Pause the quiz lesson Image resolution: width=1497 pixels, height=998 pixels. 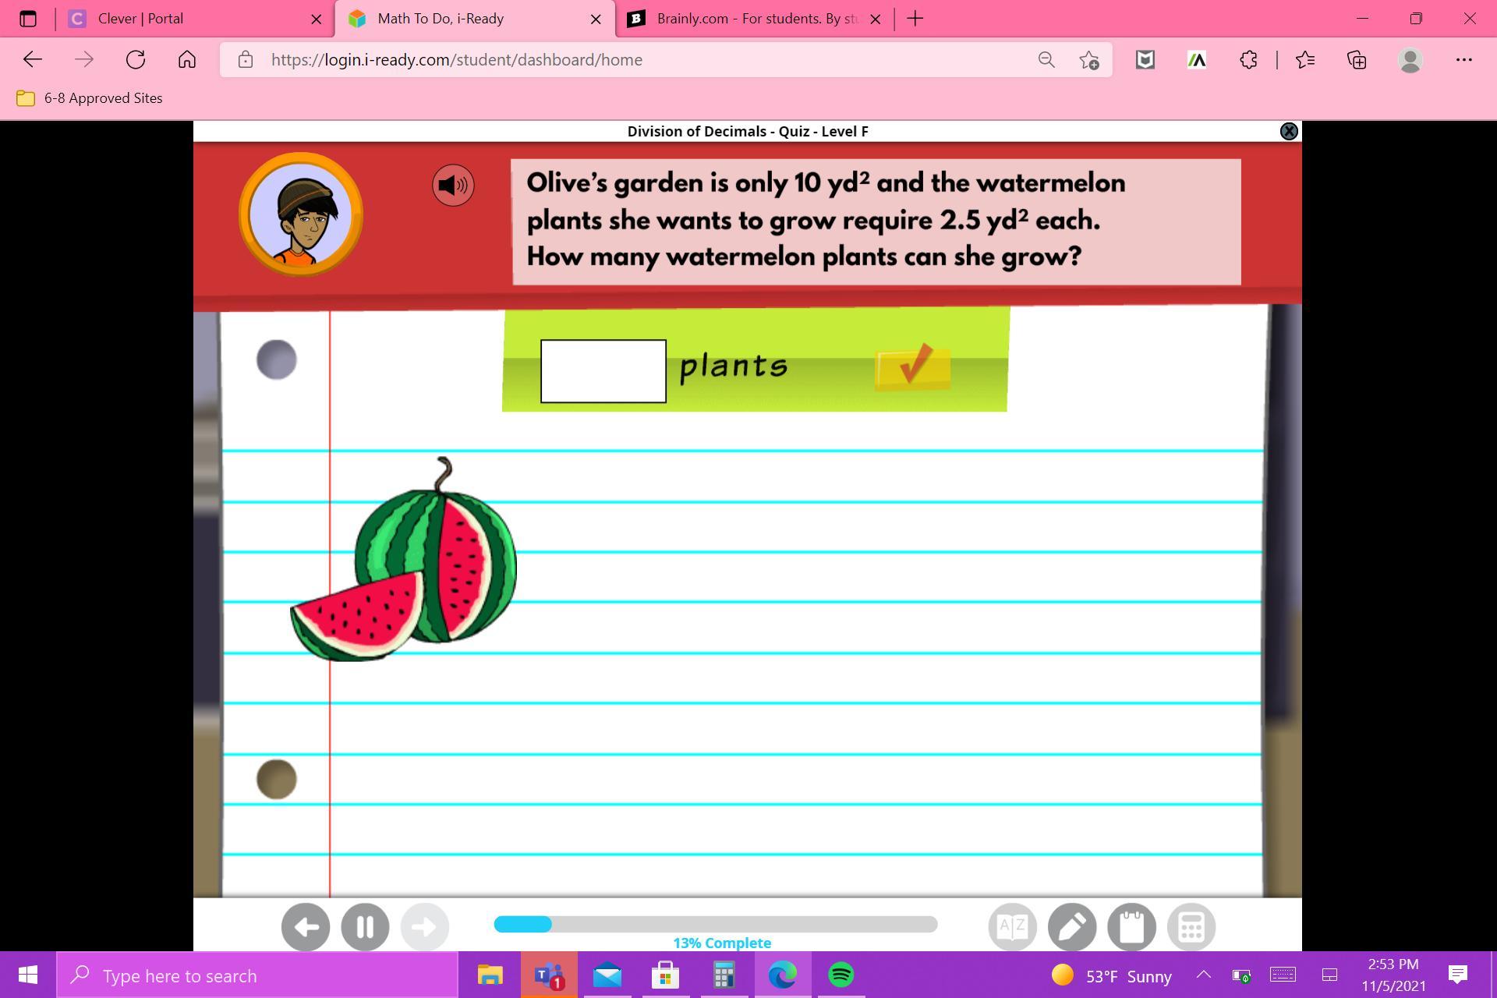click(365, 926)
